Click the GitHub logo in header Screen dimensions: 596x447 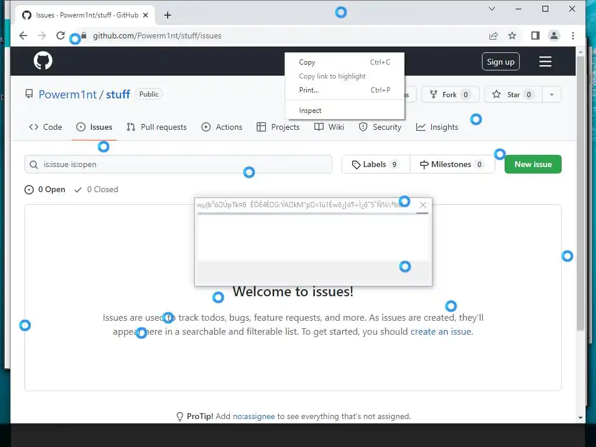[43, 61]
